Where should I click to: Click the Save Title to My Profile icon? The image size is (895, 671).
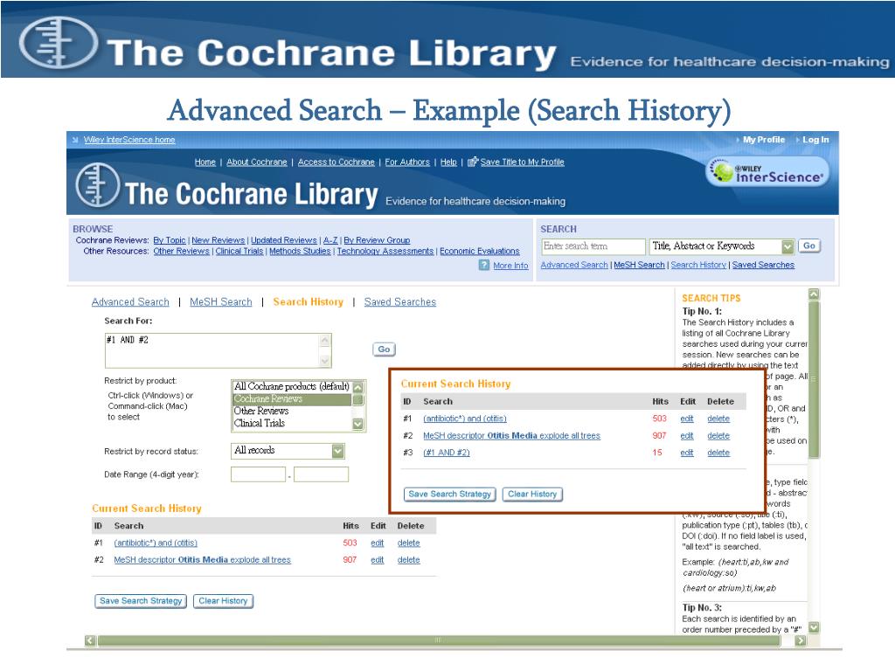473,162
